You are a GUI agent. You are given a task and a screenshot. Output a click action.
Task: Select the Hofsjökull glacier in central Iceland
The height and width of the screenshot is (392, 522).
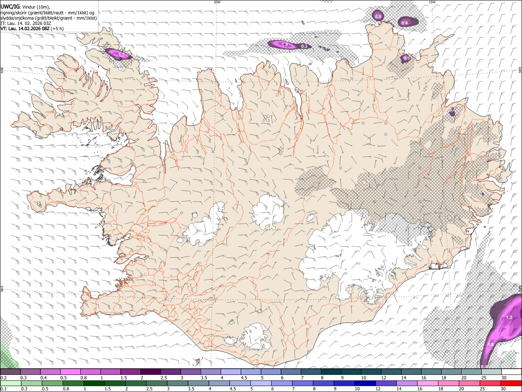(x=268, y=212)
